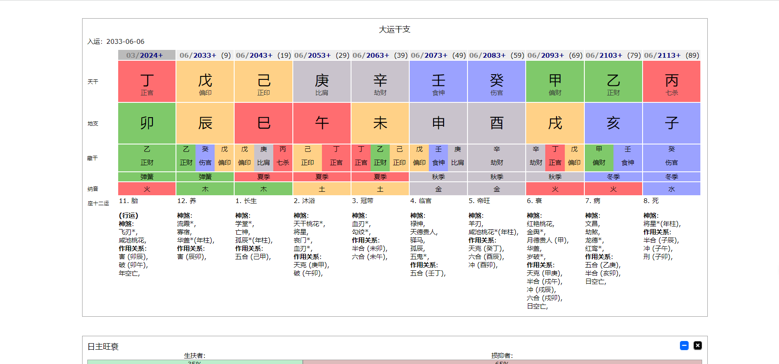Select the green 卯 earthly branch cell
Viewport: 779px width, 364px height.
(147, 123)
